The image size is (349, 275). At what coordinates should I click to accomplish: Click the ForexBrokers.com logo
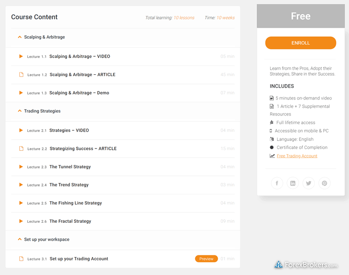click(x=306, y=265)
